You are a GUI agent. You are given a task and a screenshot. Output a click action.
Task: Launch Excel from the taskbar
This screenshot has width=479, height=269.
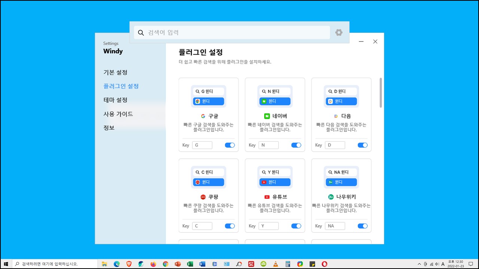(190, 264)
